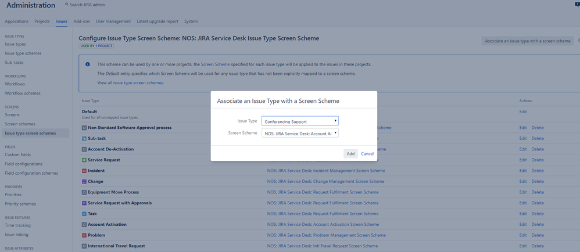Open Intl Travel Request Screen Scheme link

coord(323,246)
